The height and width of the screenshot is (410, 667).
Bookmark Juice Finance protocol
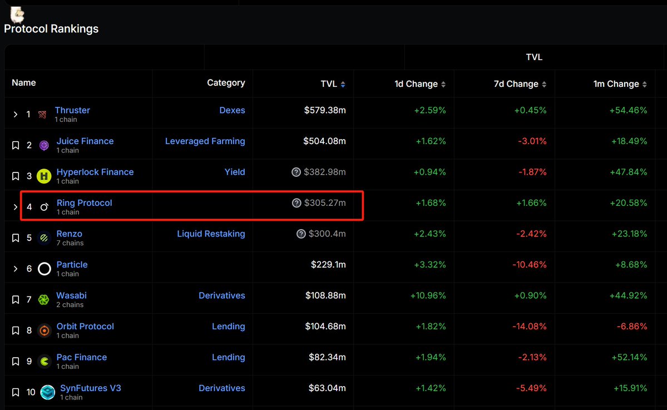pos(16,145)
